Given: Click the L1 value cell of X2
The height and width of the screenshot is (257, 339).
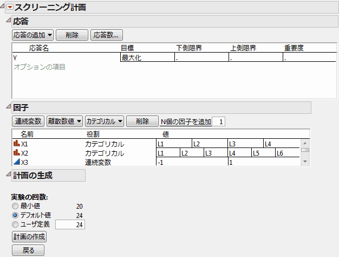Looking at the screenshot, I should 168,153.
